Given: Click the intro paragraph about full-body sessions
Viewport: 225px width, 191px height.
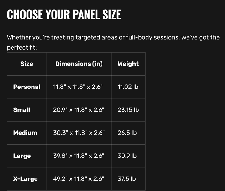Looking at the screenshot, I should click(x=113, y=42).
